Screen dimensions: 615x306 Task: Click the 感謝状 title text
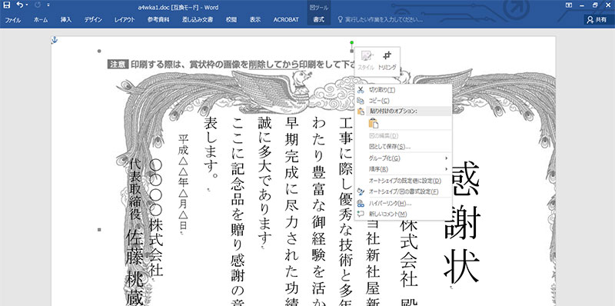click(x=462, y=223)
